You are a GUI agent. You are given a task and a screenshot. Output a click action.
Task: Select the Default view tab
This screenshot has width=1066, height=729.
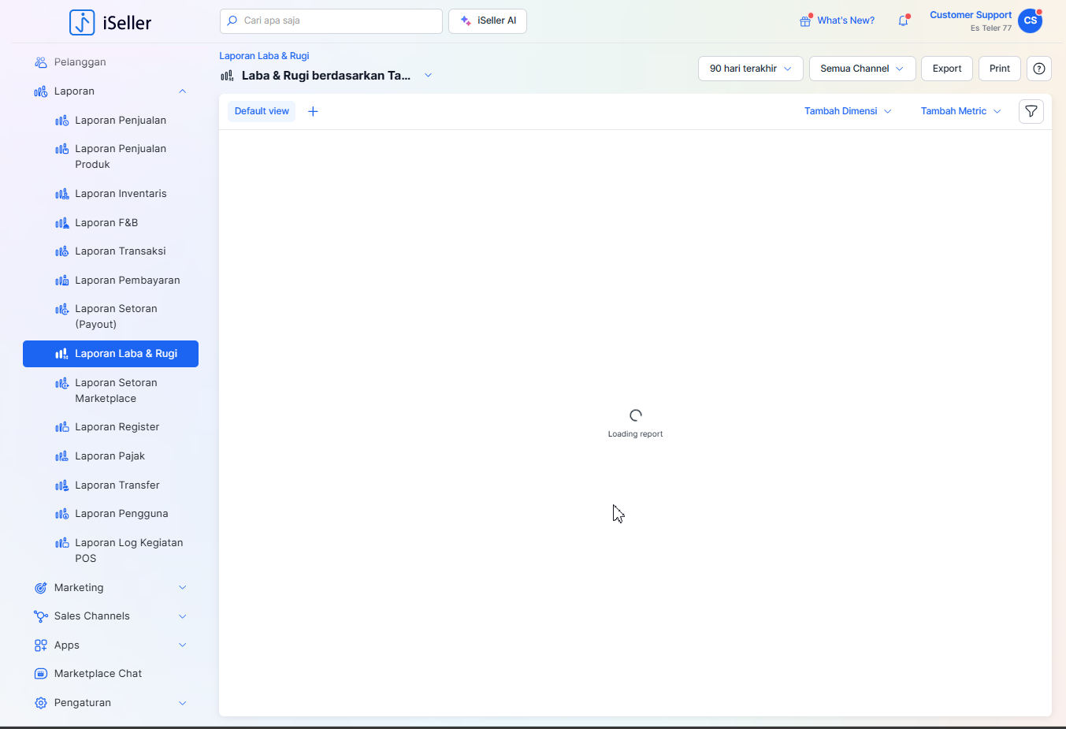pyautogui.click(x=262, y=111)
